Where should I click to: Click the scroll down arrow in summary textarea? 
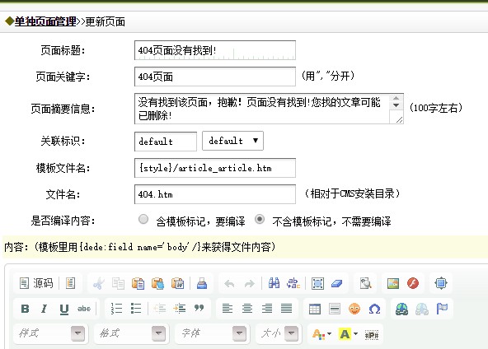pyautogui.click(x=396, y=105)
